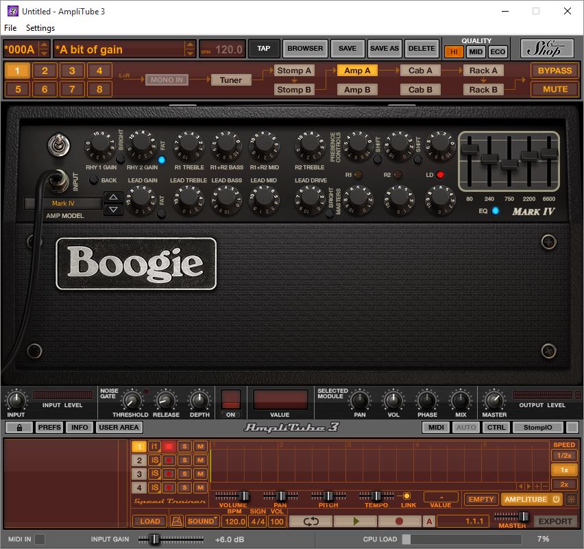Viewport: 584px width, 549px height.
Task: Click the INPUT GAIN slider handle
Action: [x=154, y=539]
